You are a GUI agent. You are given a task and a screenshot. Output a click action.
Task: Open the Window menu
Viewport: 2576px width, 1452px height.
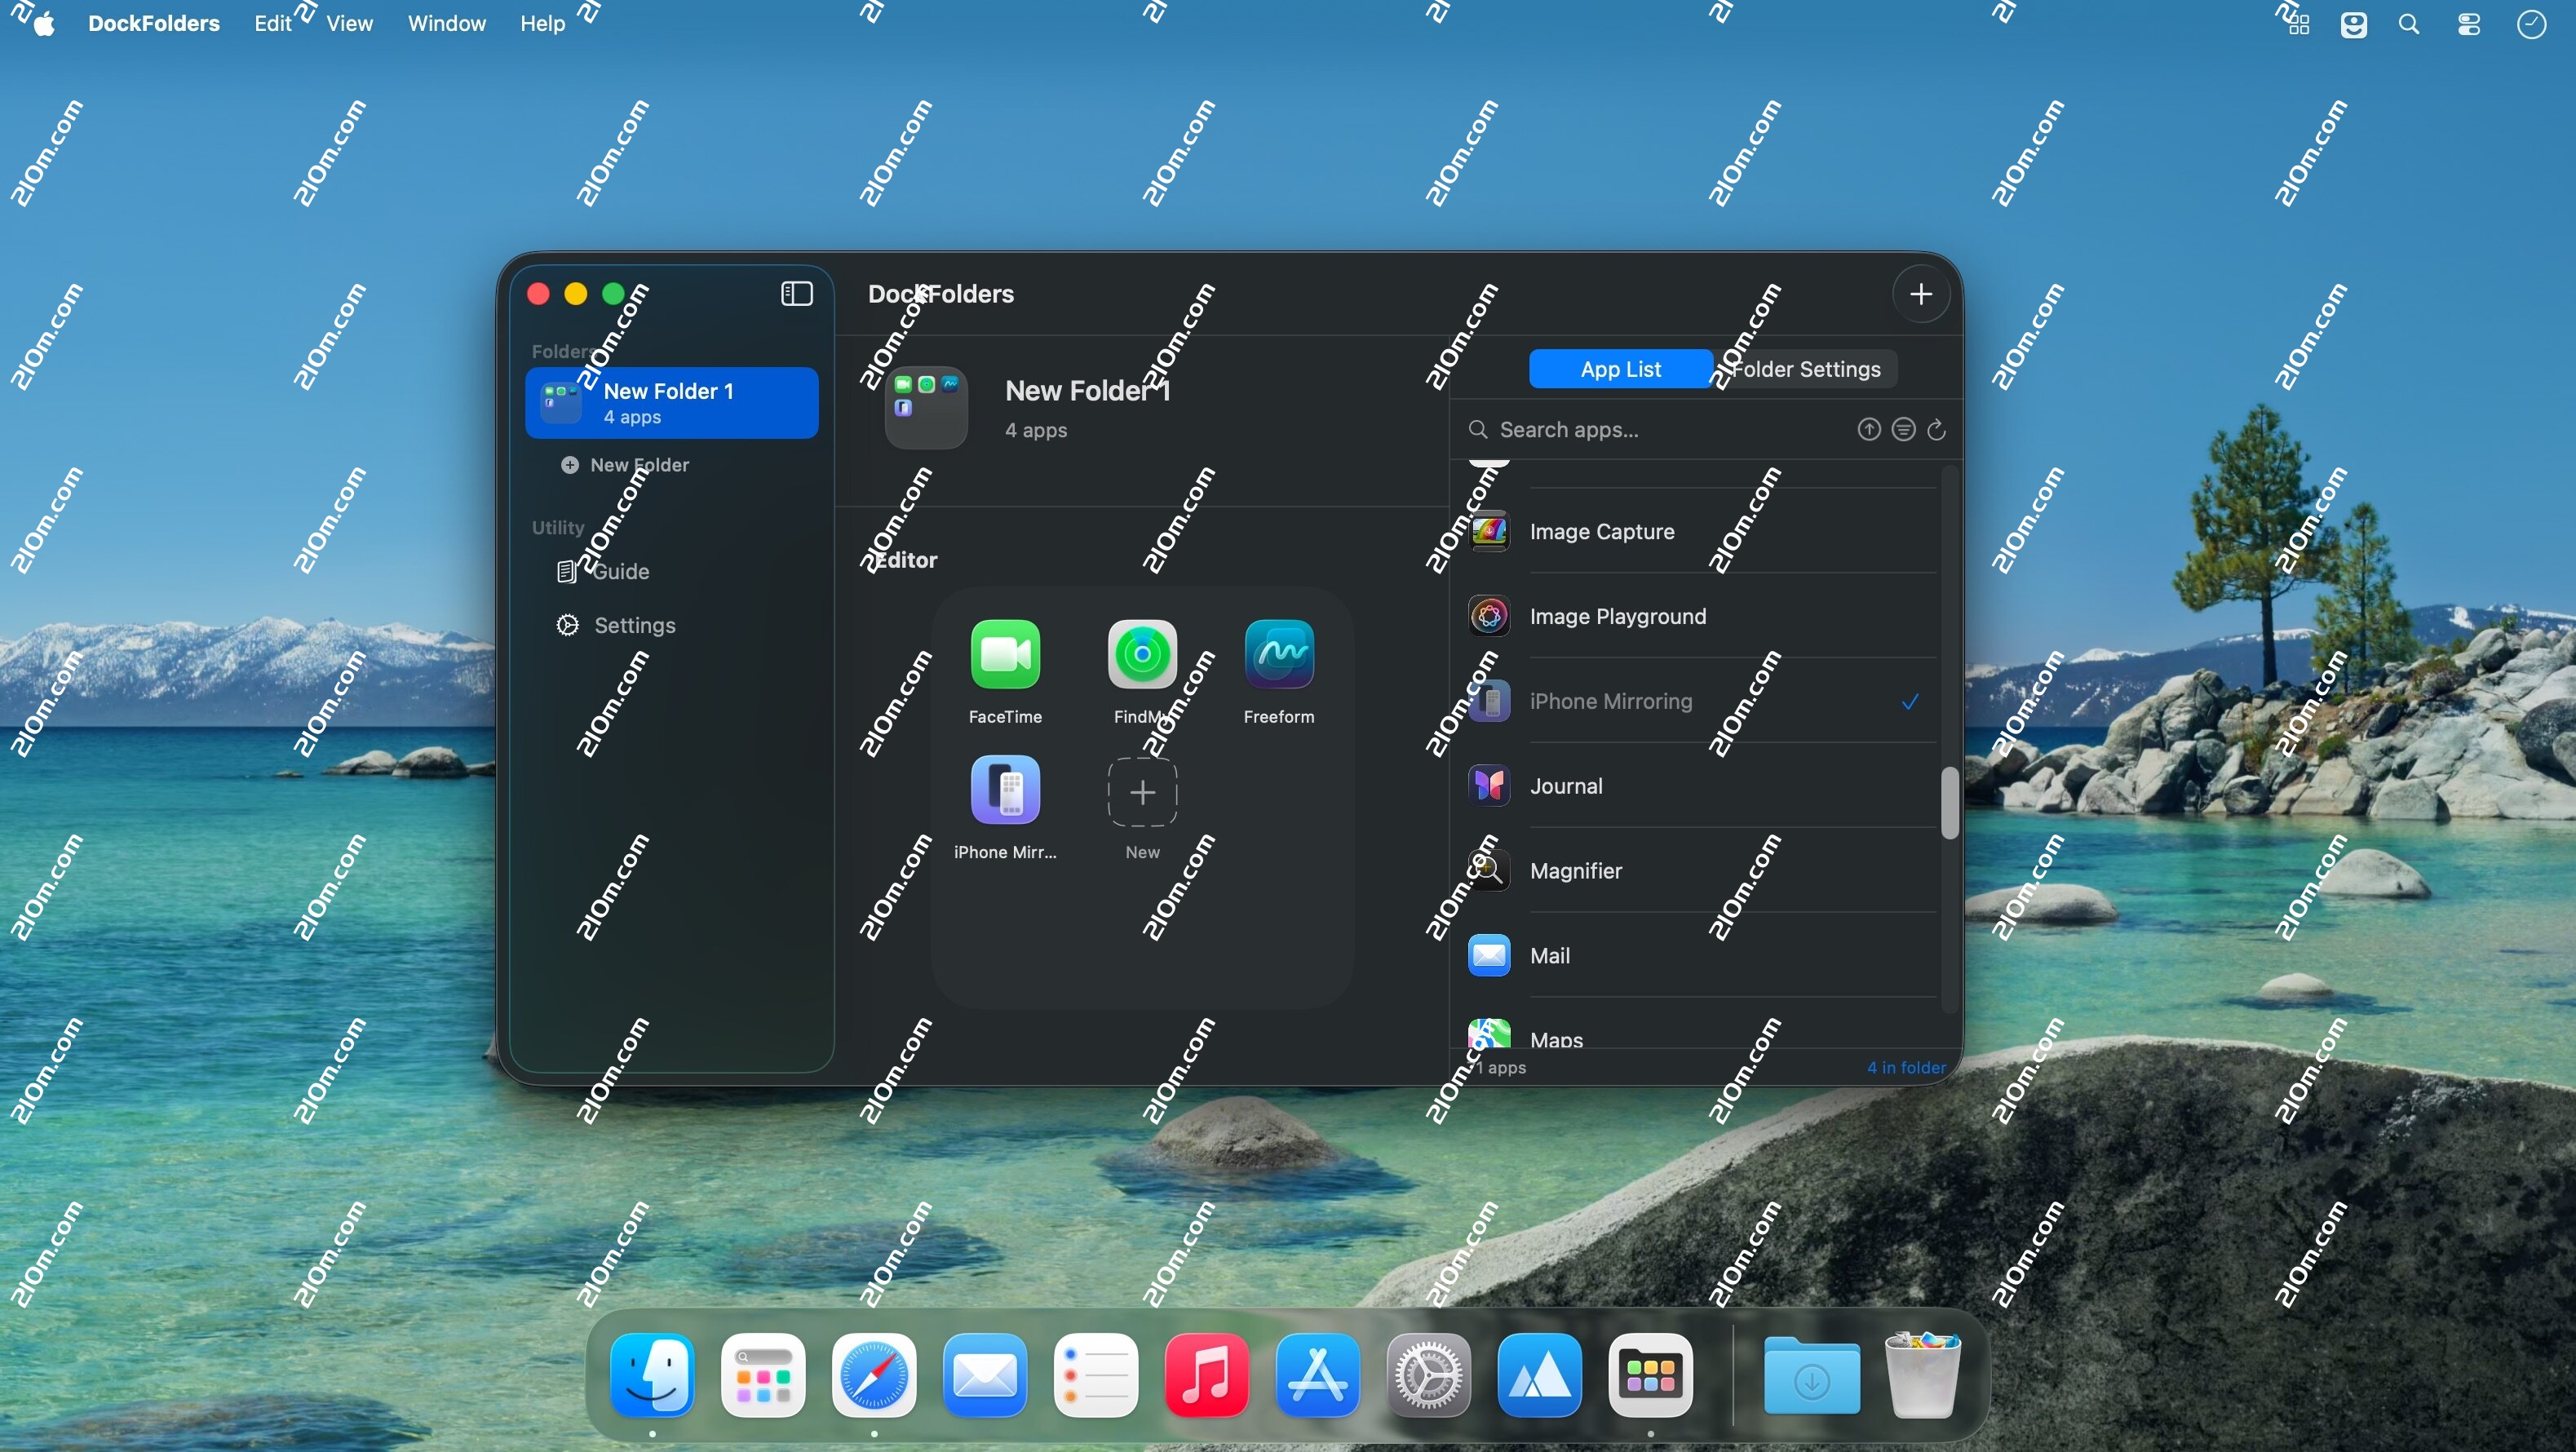pyautogui.click(x=446, y=23)
